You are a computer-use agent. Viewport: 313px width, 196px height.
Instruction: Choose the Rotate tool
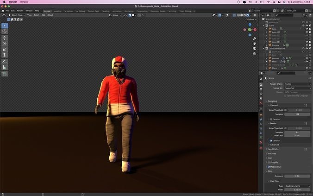5,44
